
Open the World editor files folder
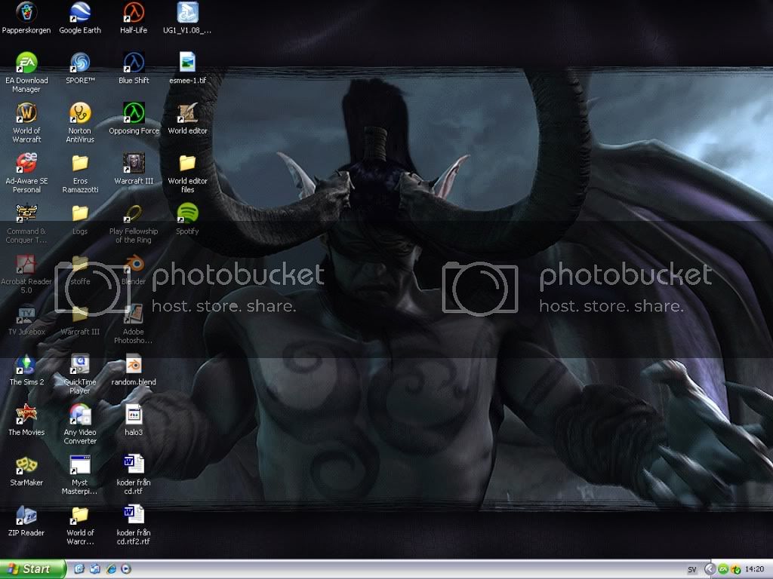click(x=187, y=173)
